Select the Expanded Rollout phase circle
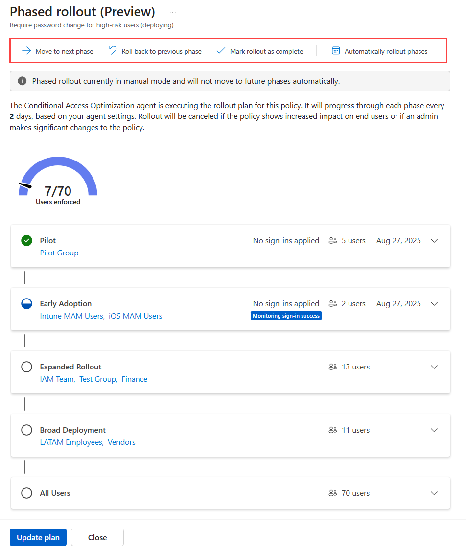Screen dimensions: 466x552 tap(27, 367)
